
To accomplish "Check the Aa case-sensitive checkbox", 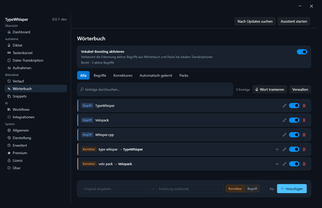I will click(265, 188).
